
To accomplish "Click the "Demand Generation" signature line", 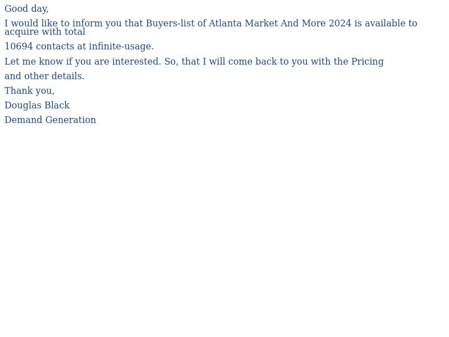I will (50, 120).
